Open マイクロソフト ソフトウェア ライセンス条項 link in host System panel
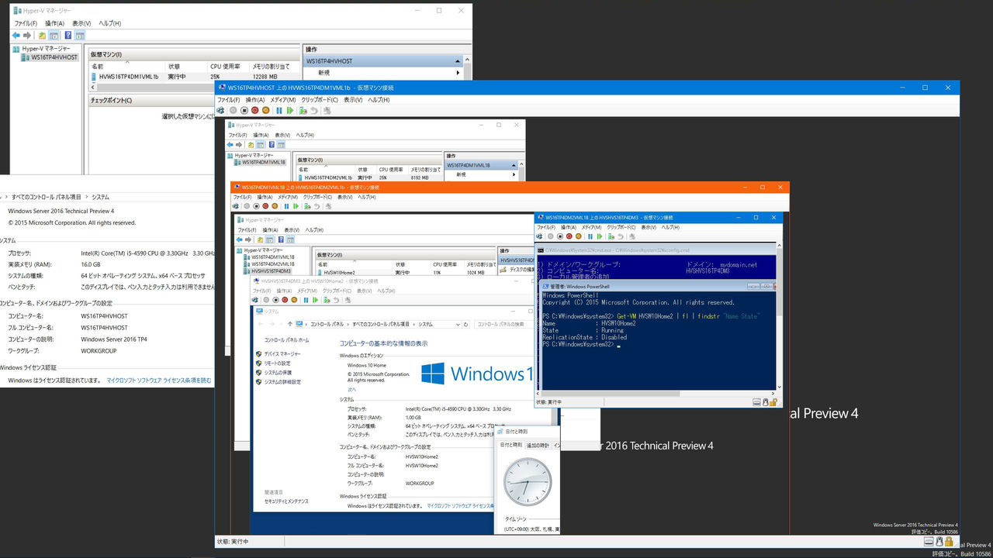Viewport: 993px width, 558px height. [159, 381]
